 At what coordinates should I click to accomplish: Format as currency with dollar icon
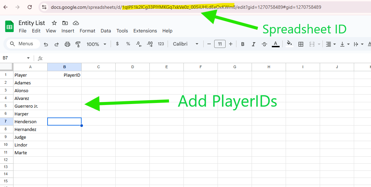point(117,44)
